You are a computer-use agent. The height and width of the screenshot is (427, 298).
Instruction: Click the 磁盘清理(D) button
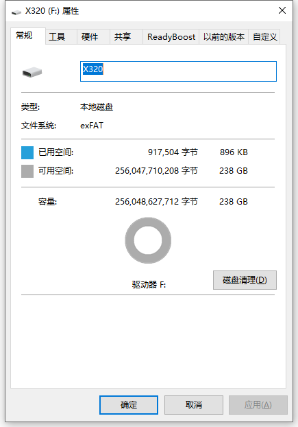(x=245, y=280)
